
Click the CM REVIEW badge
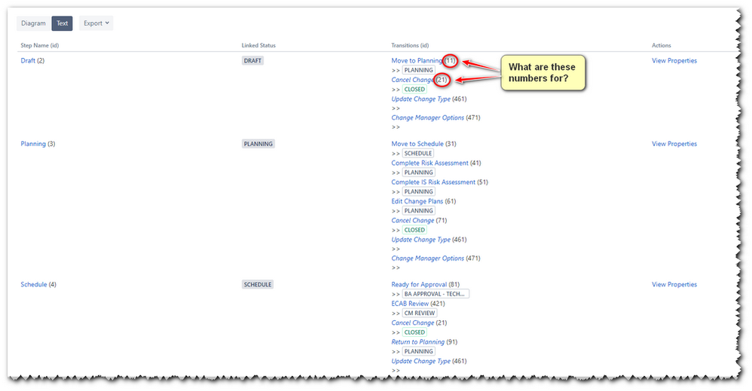point(419,313)
